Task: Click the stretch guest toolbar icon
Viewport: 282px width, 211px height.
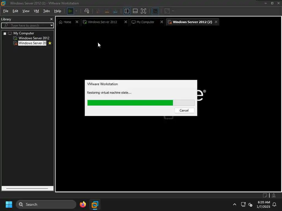Action: [167, 11]
